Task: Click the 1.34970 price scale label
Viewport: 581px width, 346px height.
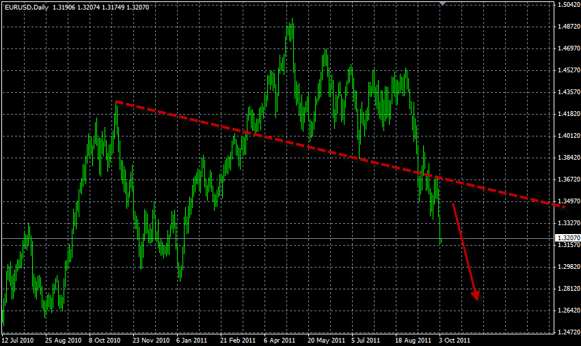Action: 569,201
